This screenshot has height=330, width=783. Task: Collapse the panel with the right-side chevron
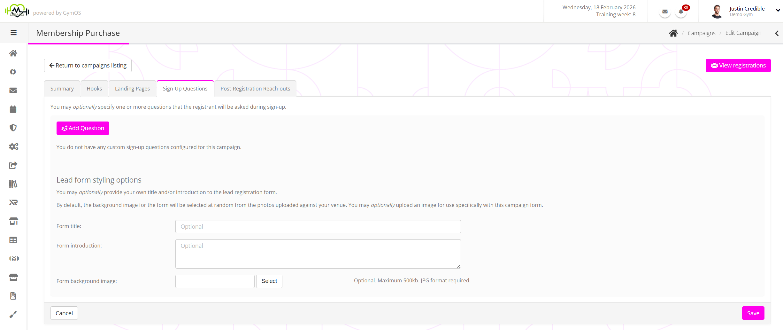[x=777, y=33]
